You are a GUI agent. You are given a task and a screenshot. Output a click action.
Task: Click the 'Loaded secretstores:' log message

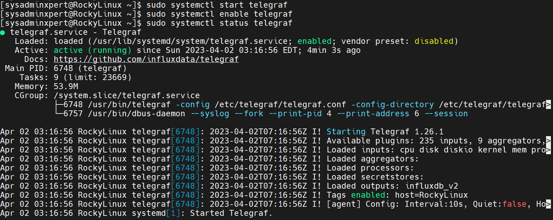375,177
